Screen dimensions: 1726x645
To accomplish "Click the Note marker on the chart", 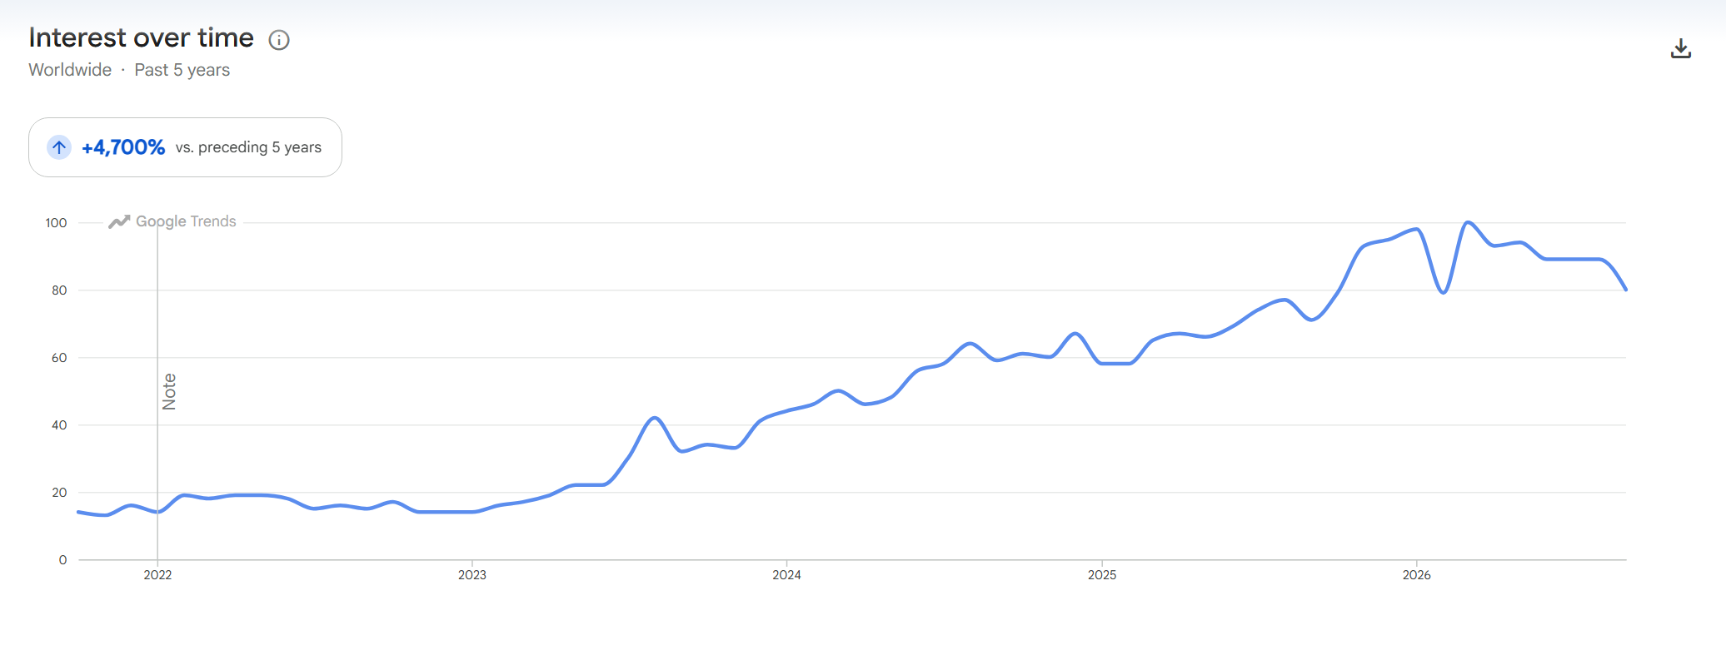I will coord(169,391).
